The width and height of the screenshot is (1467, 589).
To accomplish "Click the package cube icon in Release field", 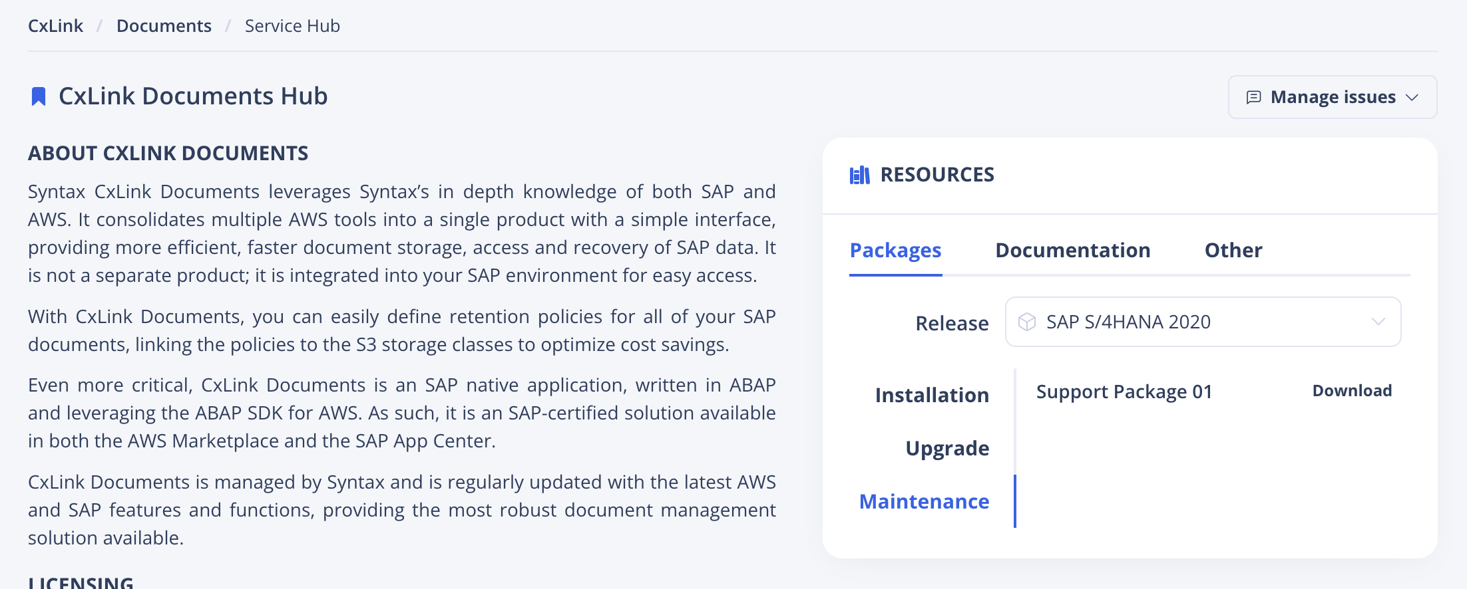I will click(x=1027, y=322).
